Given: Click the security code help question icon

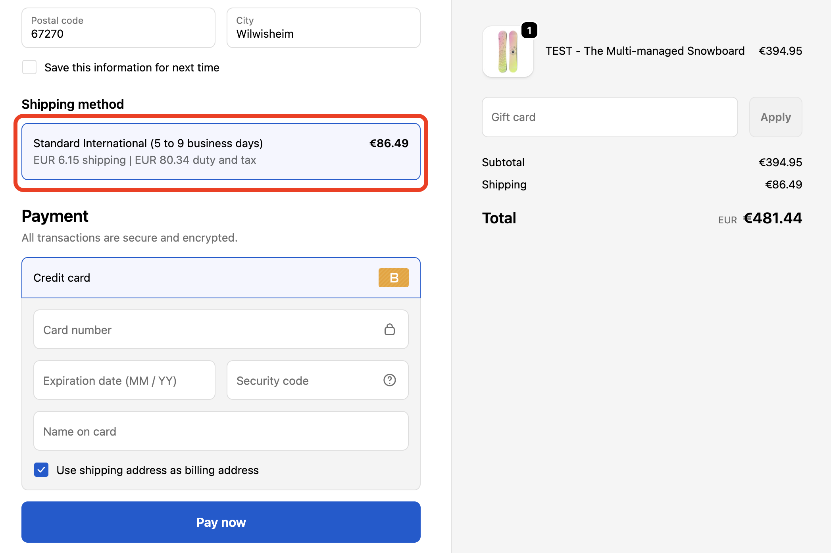Looking at the screenshot, I should pyautogui.click(x=389, y=380).
